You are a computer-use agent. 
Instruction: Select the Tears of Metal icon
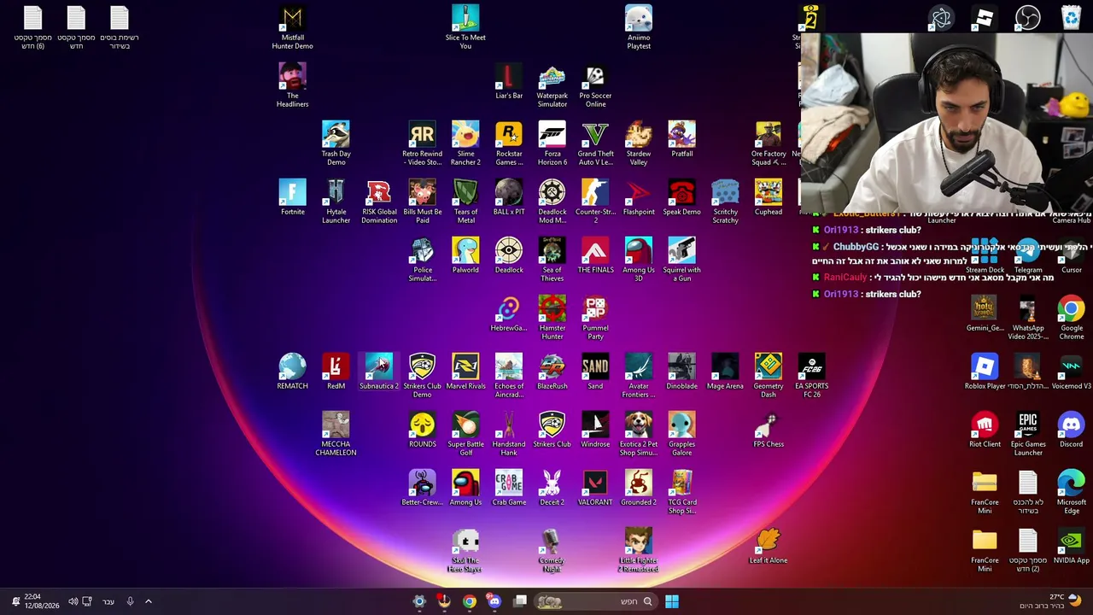pyautogui.click(x=465, y=192)
